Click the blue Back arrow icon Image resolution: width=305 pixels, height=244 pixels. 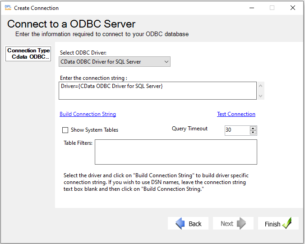[x=180, y=223]
